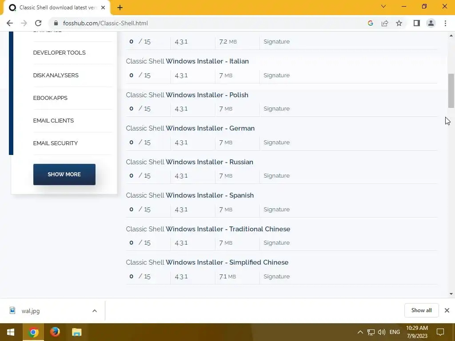
Task: Open EBOOK APPS category
Action: (x=50, y=98)
